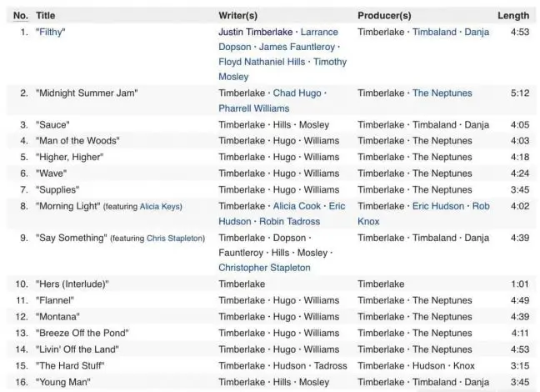Open the Danja producer link
This screenshot has height=392, width=540.
(477, 32)
